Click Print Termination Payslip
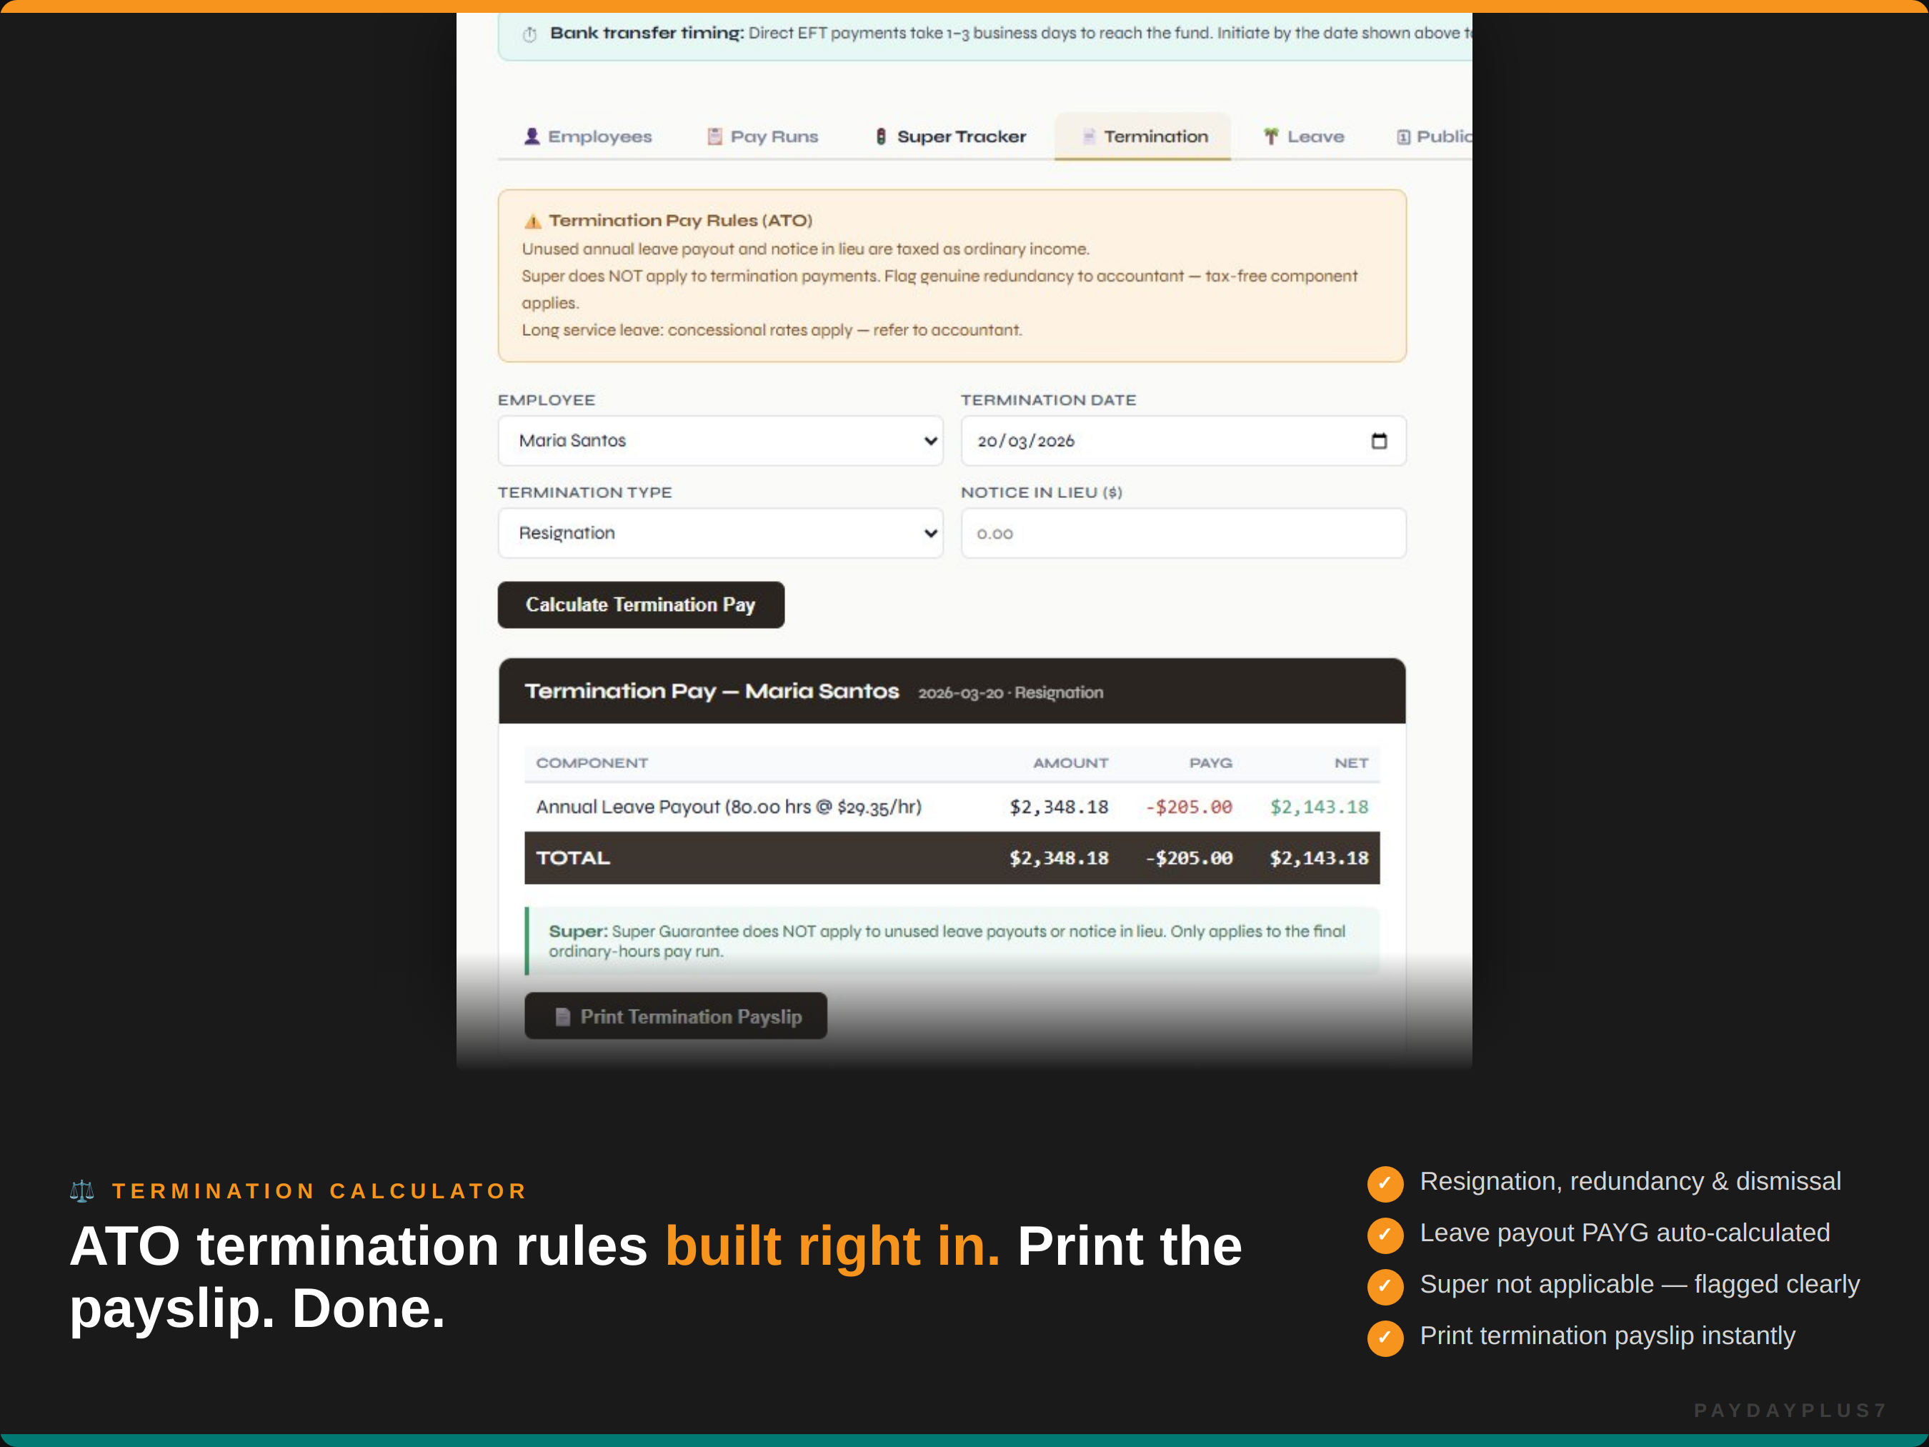The width and height of the screenshot is (1929, 1447). [x=675, y=1015]
